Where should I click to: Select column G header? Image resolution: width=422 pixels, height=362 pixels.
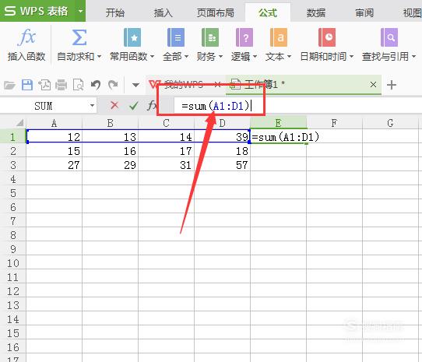pos(391,123)
